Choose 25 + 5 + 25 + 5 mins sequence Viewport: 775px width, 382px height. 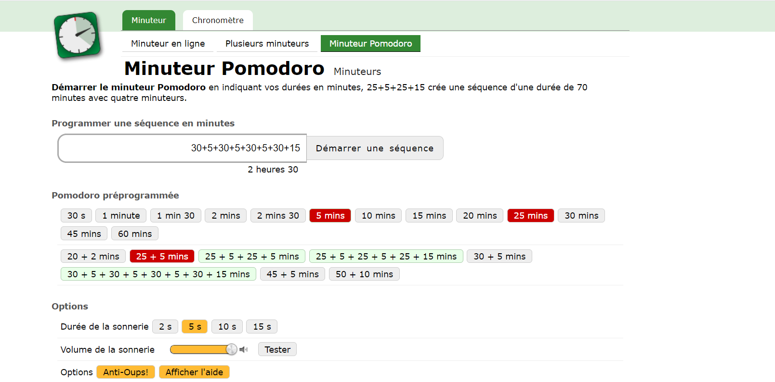click(x=252, y=257)
